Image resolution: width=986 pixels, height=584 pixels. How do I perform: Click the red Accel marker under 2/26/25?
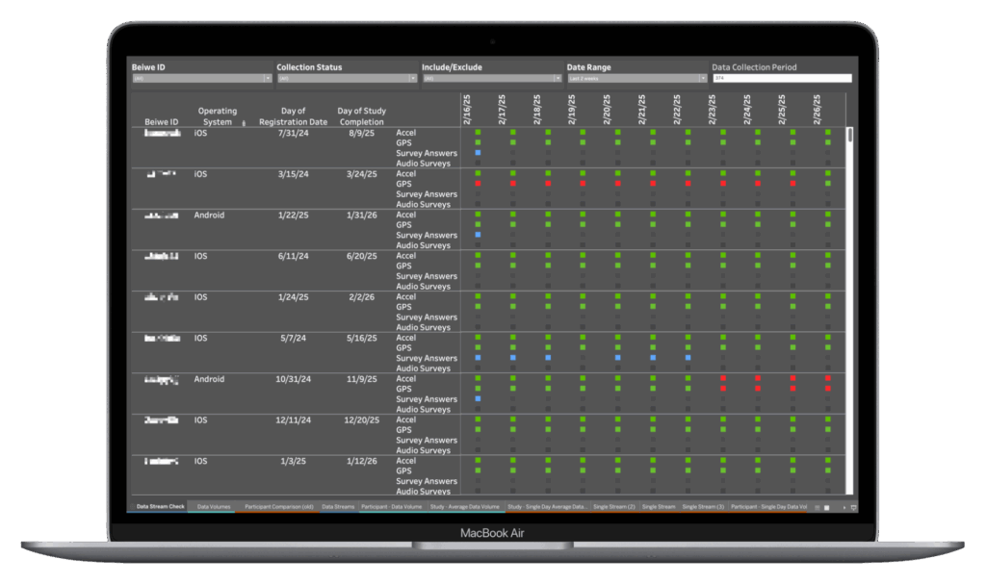[828, 379]
